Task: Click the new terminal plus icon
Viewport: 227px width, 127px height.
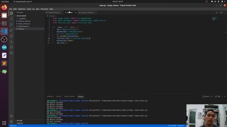Action: [x=211, y=96]
